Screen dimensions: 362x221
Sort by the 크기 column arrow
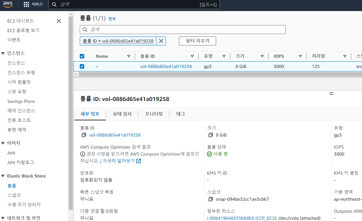(262, 56)
